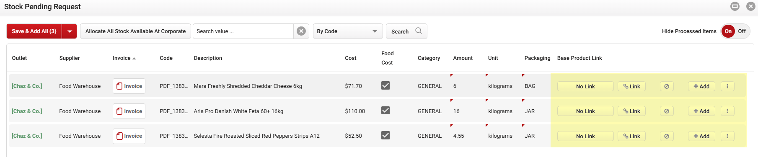Click [Chaz & Co.] outlet in Mara Cheddar row

point(27,86)
